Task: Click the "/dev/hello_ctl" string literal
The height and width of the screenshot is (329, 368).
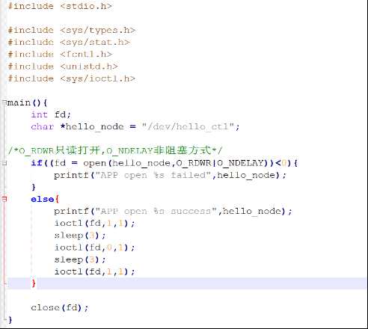Action: [x=188, y=126]
